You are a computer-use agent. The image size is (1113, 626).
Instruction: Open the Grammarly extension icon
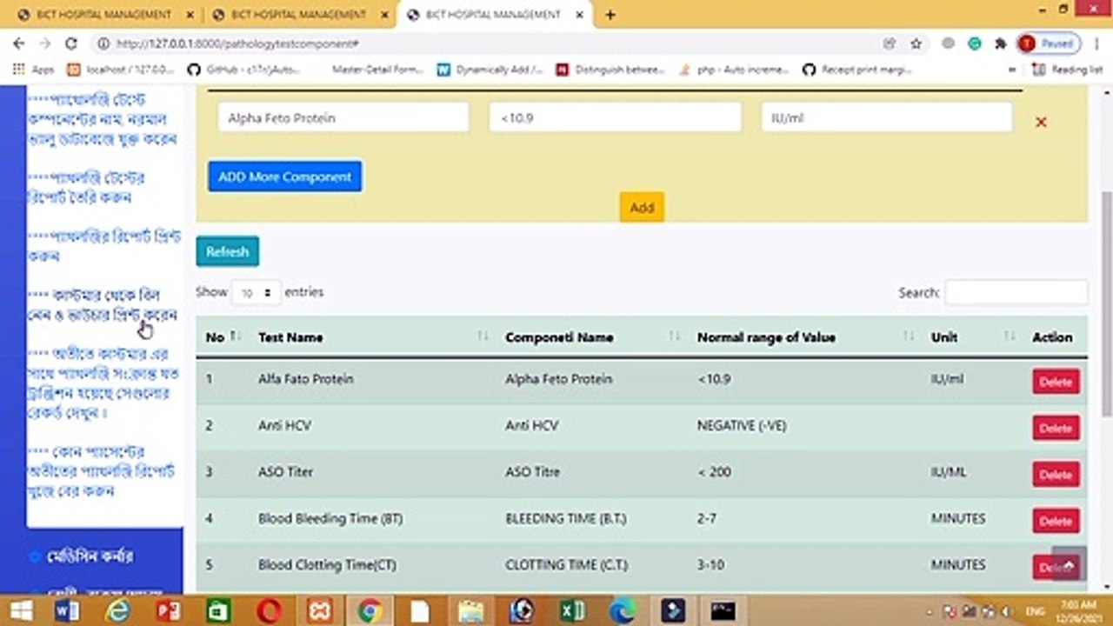click(975, 43)
